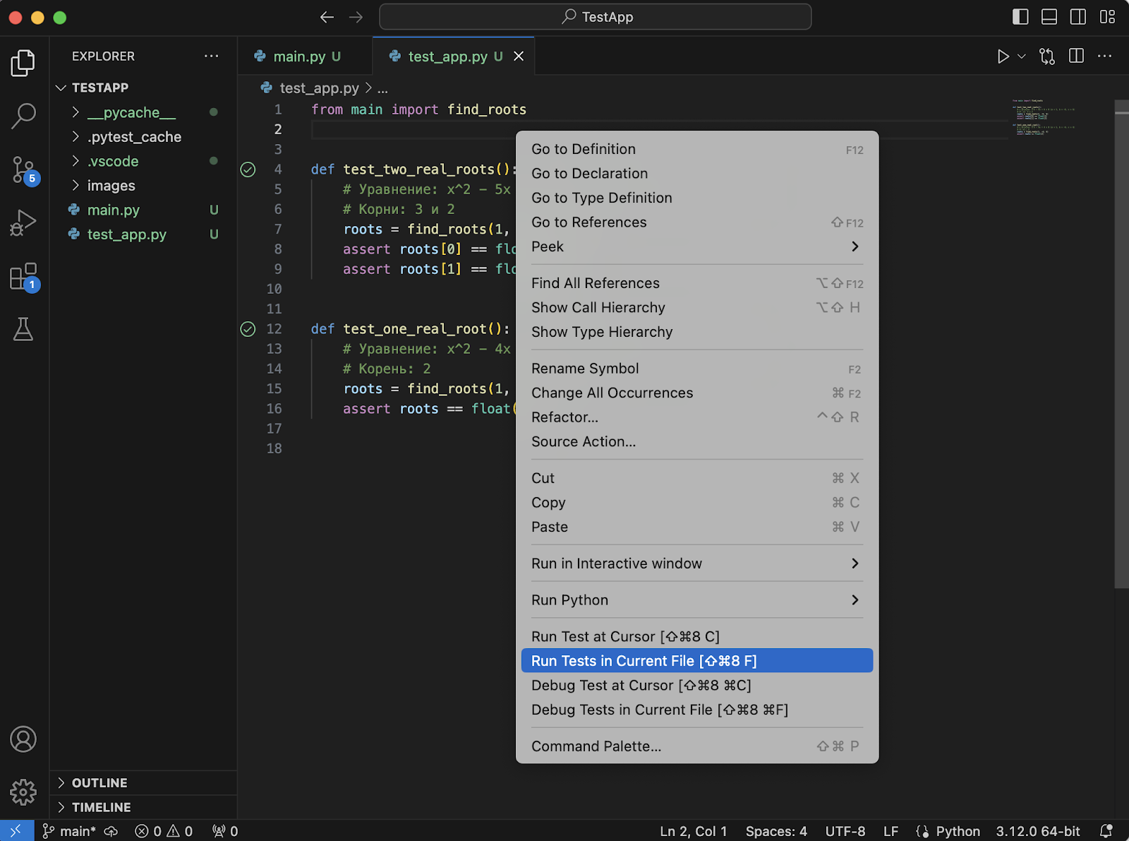Choose Debug Tests in Current File

pos(697,710)
